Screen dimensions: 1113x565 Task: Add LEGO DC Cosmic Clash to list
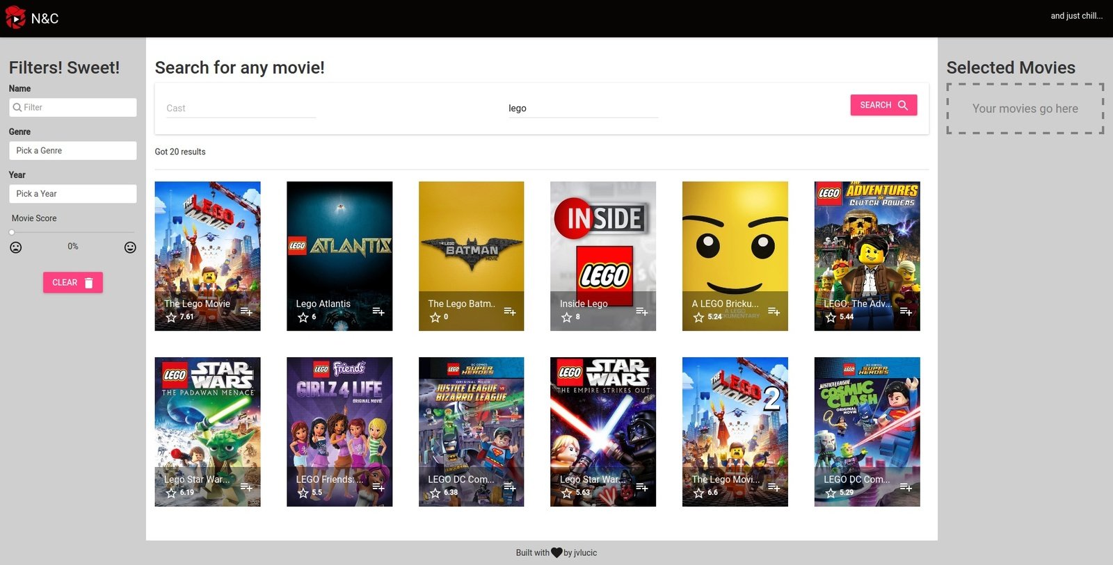click(906, 487)
